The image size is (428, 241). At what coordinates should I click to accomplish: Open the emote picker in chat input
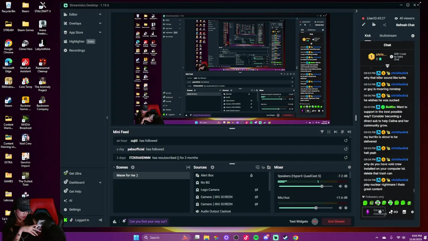380,212
